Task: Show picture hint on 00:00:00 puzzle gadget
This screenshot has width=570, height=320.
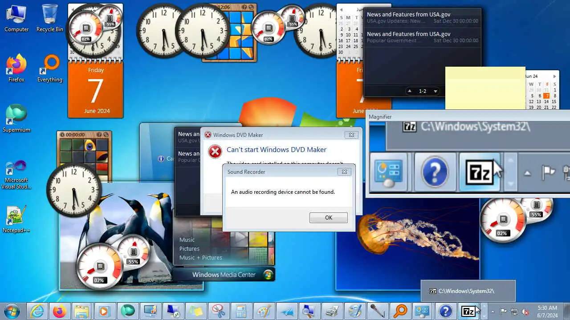Action: [x=99, y=135]
